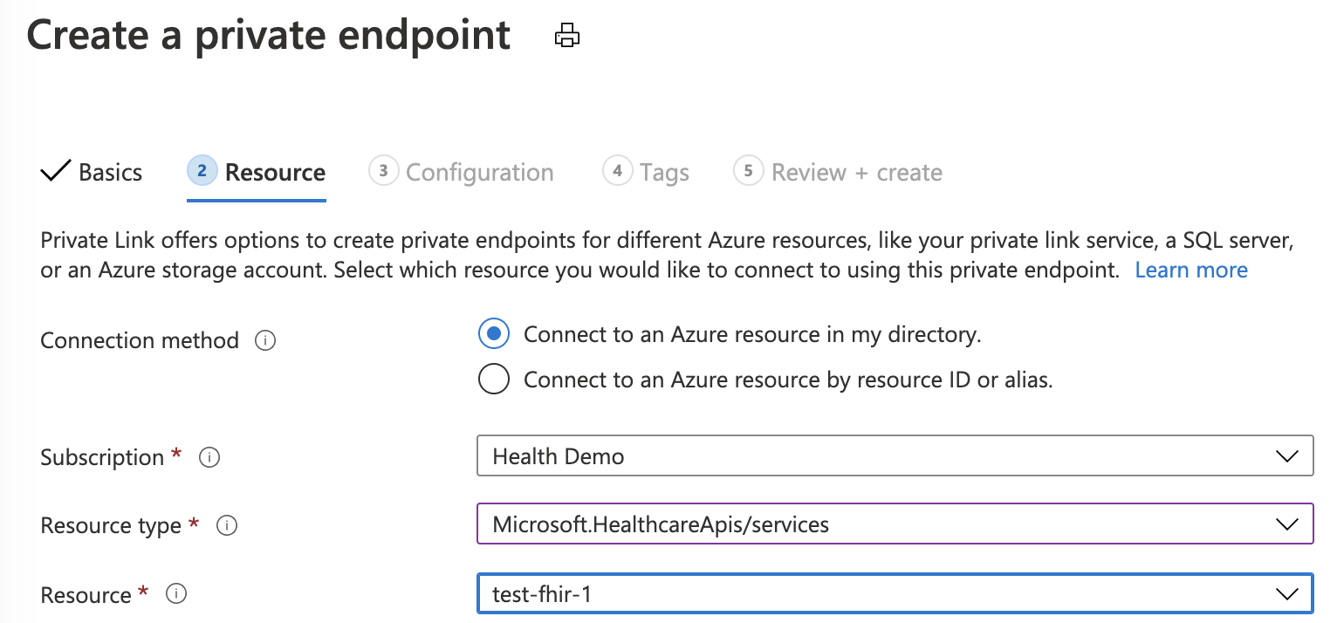Switch to the Configuration tab
The width and height of the screenshot is (1337, 623).
pyautogui.click(x=479, y=172)
